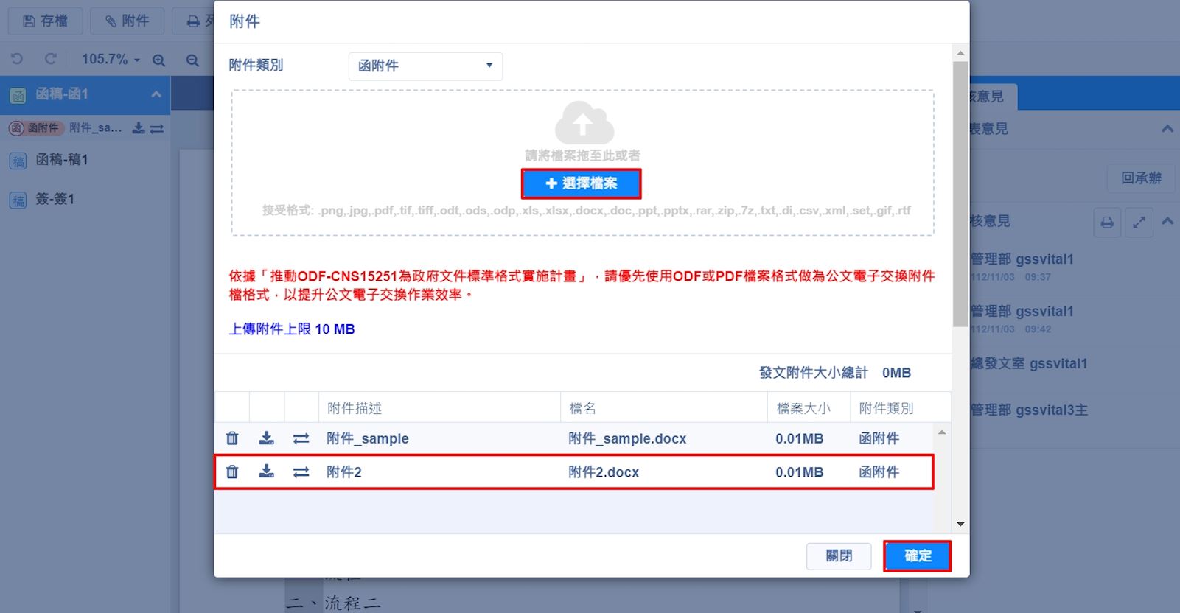1180x613 pixels.
Task: Click the zoom in magnifier icon
Action: (x=158, y=60)
